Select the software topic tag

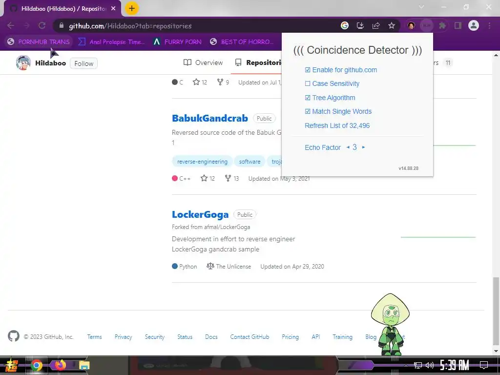click(250, 162)
